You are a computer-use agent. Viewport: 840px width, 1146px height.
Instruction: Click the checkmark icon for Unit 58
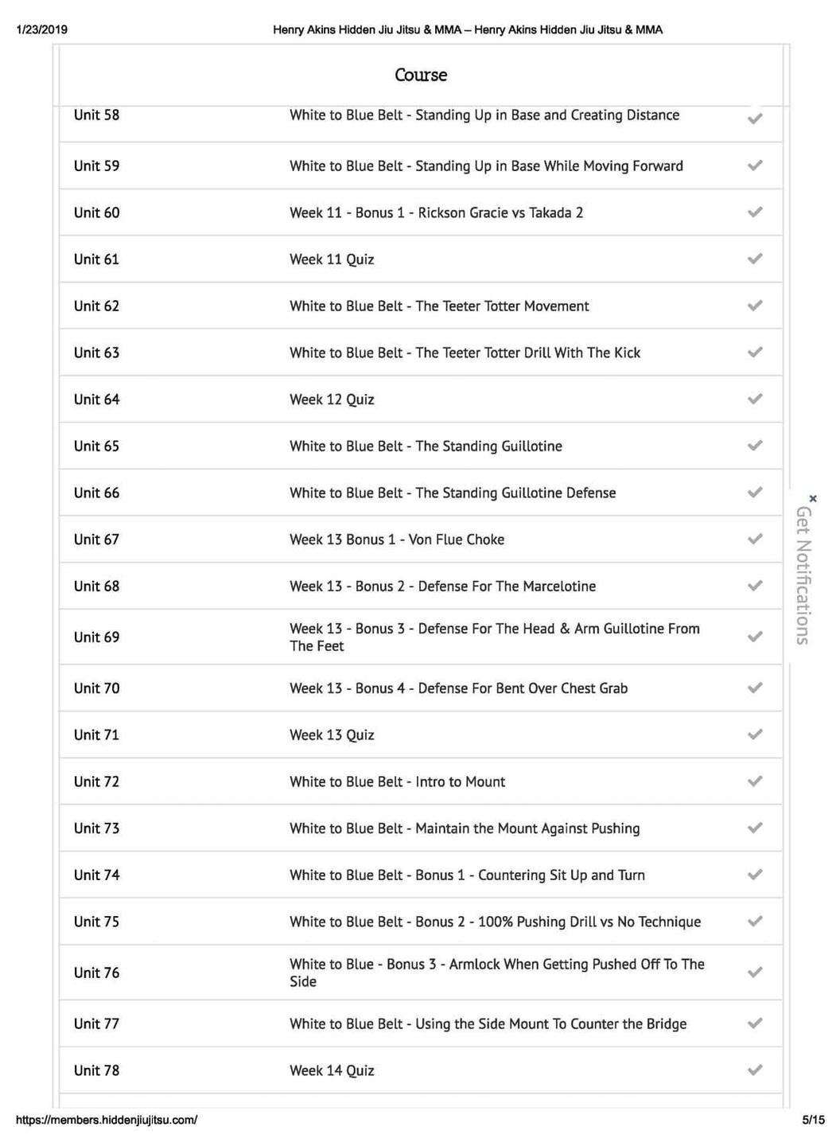tap(755, 118)
